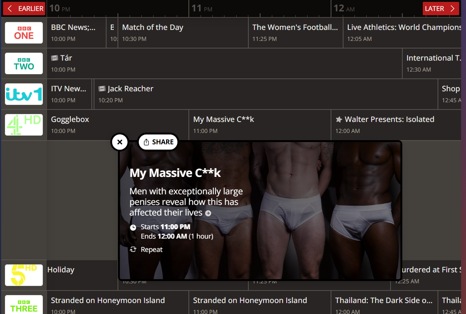Click star icon beside Walter Presents
This screenshot has width=466, height=314.
click(339, 119)
